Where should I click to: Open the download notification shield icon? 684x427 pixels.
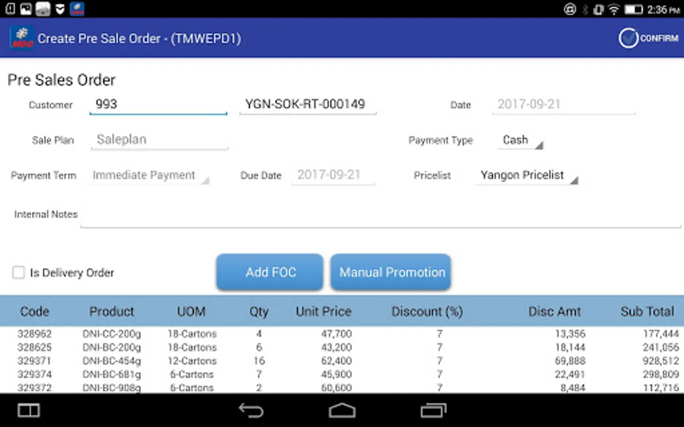pos(60,9)
